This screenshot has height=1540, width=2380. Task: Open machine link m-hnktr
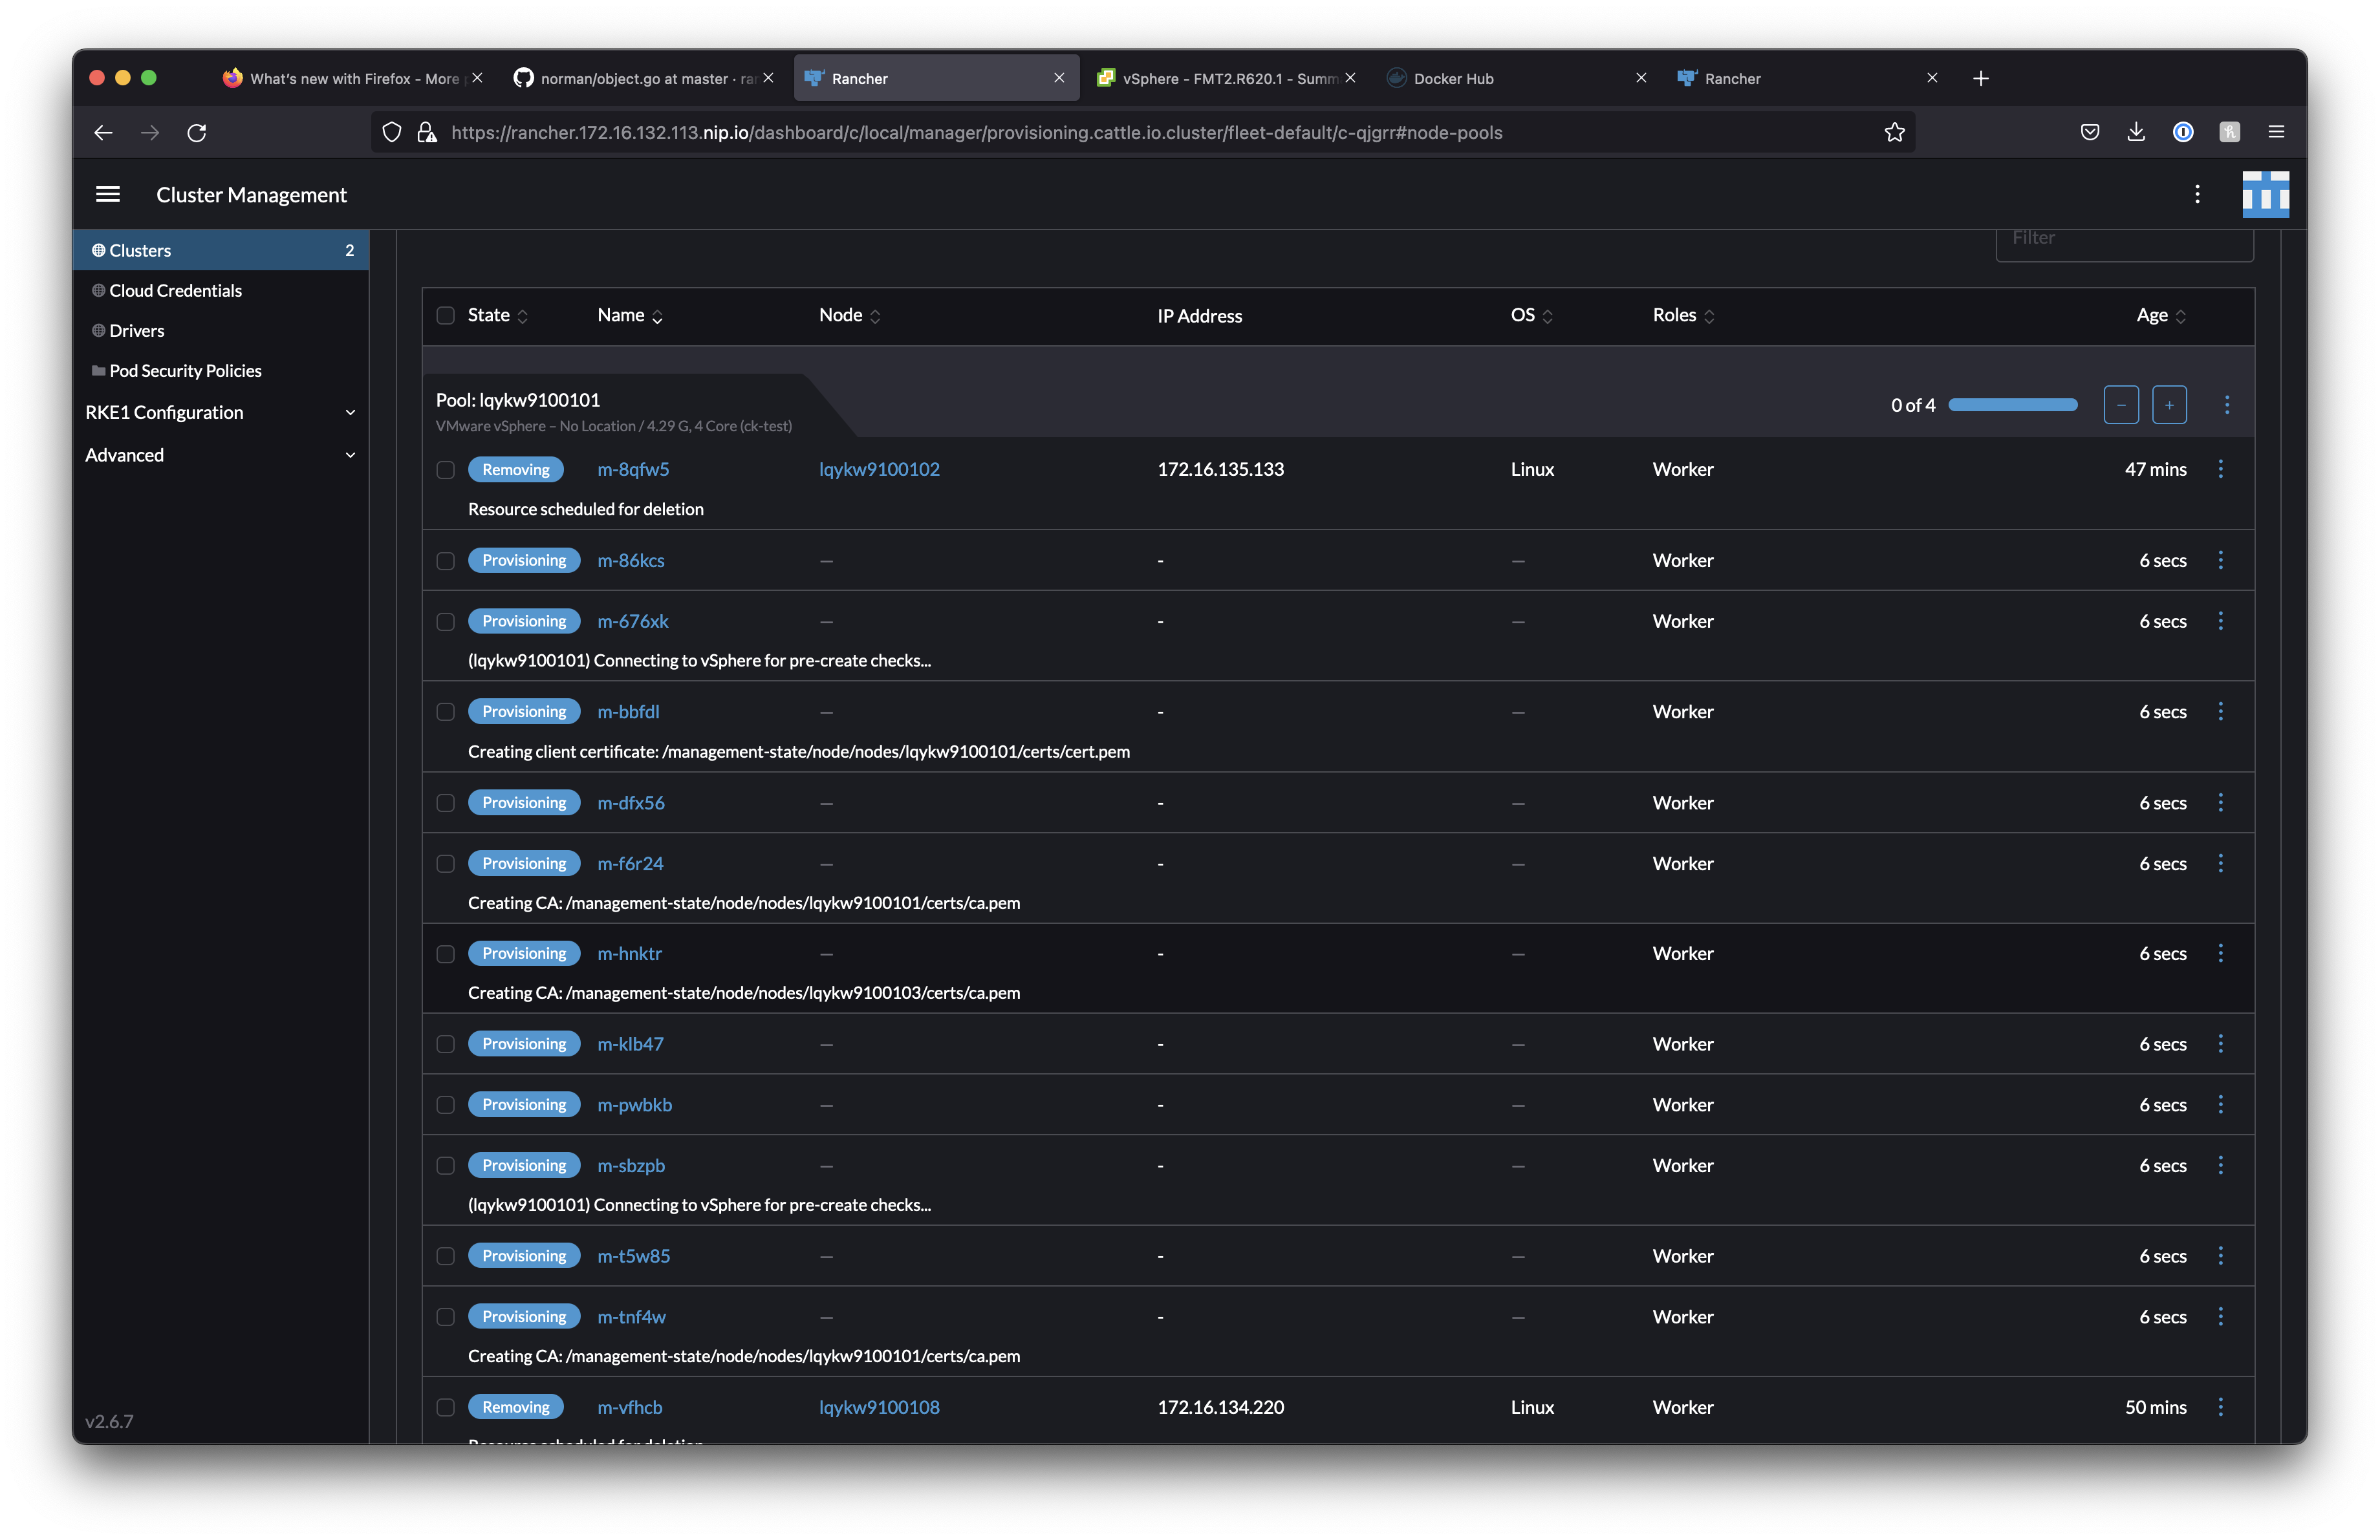click(629, 954)
